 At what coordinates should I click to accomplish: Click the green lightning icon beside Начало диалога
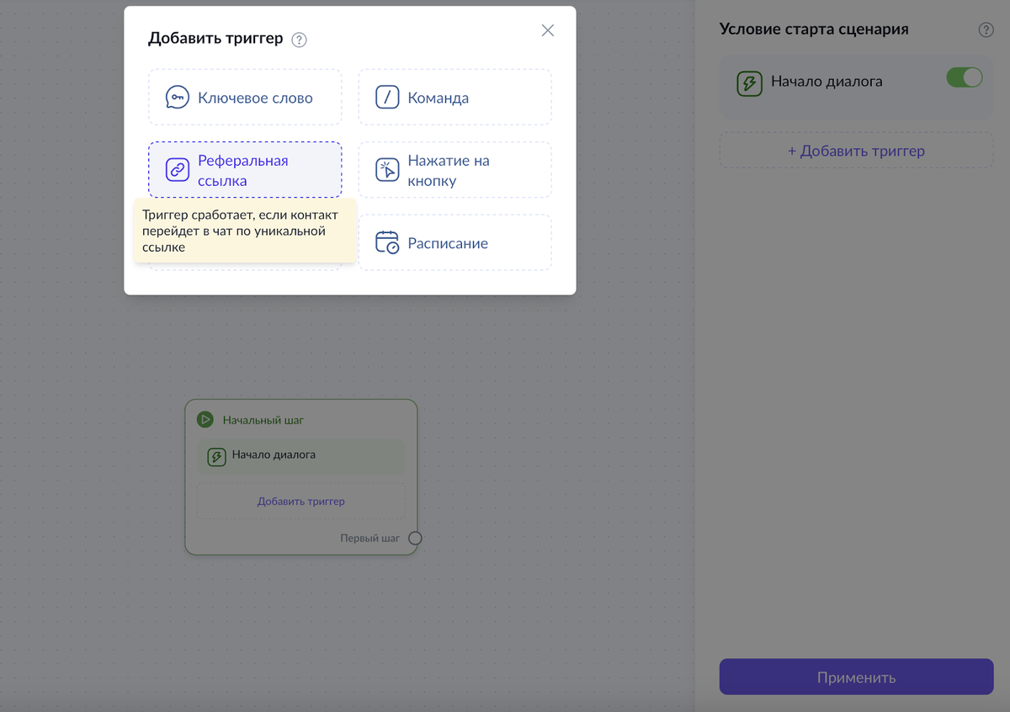[x=748, y=82]
